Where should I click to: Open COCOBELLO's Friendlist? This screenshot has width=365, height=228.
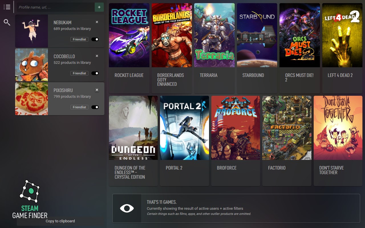click(x=79, y=73)
